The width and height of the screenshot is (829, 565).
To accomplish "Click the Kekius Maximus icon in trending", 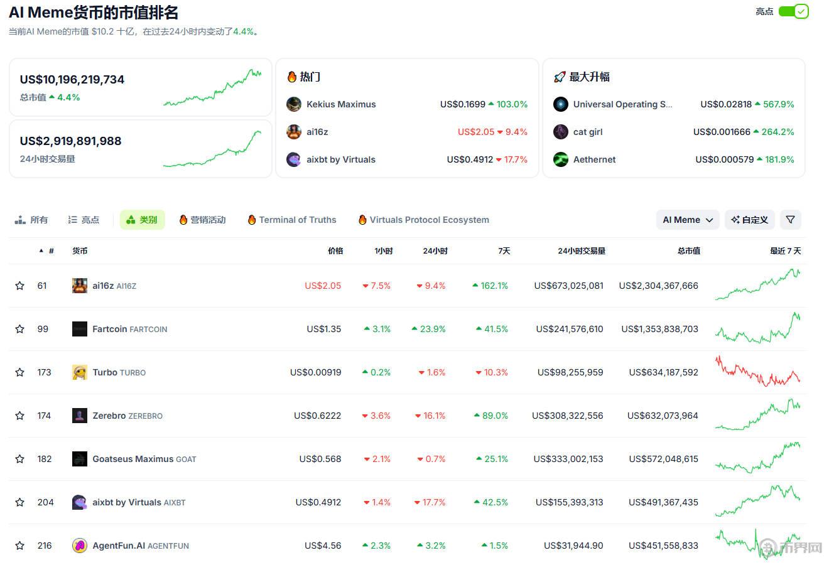I will (x=294, y=104).
